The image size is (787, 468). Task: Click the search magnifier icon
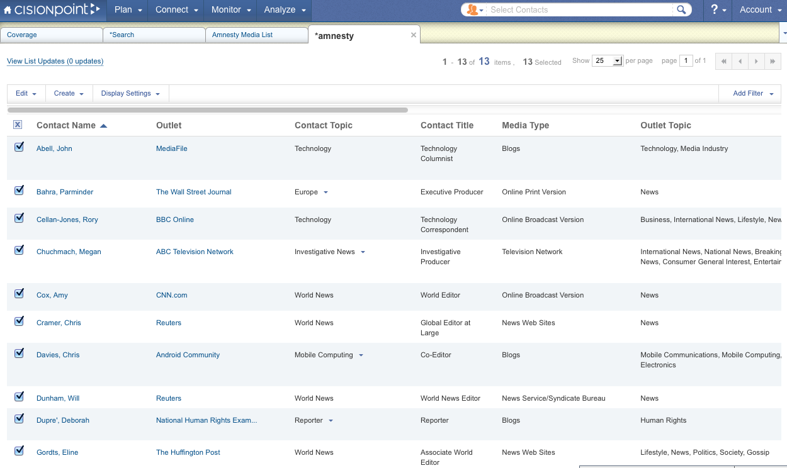coord(681,9)
